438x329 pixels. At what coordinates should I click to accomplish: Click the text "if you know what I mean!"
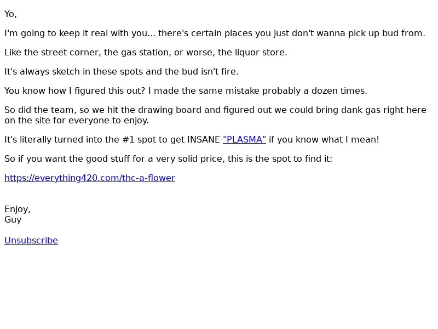[x=324, y=139]
